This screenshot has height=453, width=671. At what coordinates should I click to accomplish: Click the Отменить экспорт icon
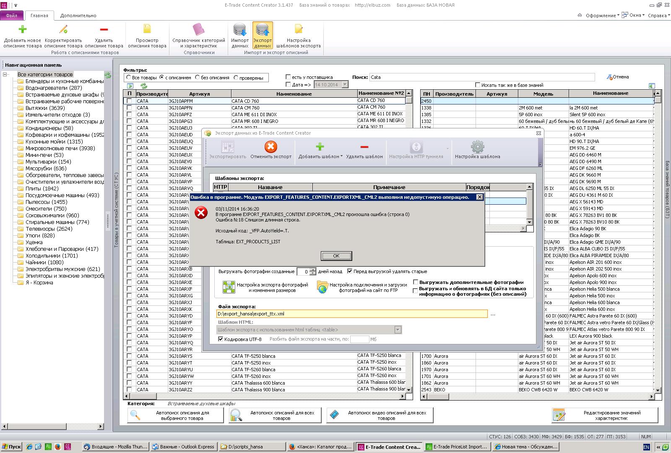click(271, 147)
